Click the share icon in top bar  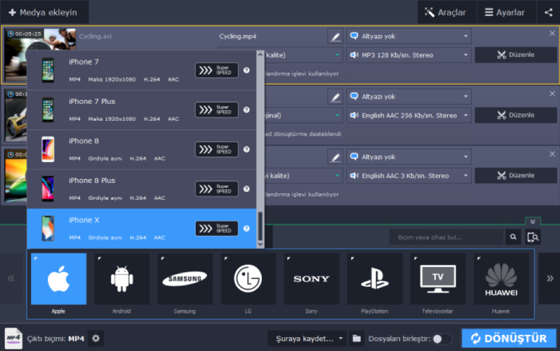point(549,13)
